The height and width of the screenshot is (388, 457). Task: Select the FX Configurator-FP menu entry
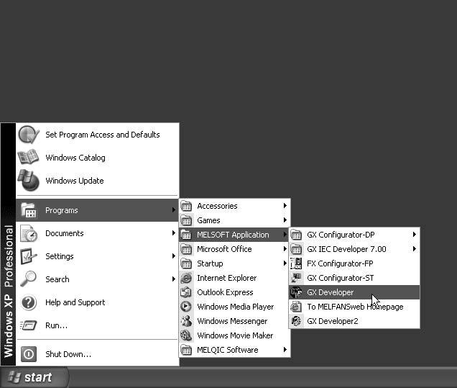coord(354,263)
